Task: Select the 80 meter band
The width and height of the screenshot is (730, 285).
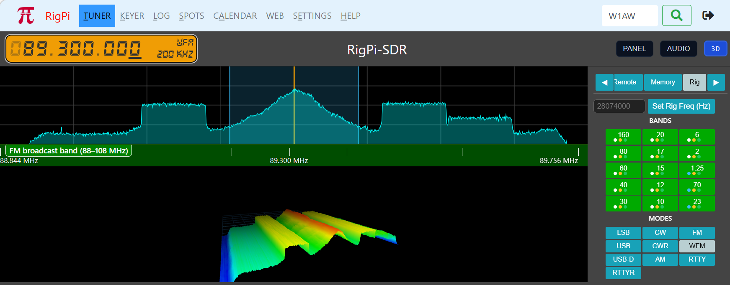Action: [623, 153]
